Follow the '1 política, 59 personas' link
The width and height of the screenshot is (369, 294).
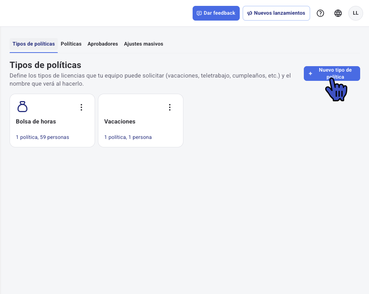(42, 137)
